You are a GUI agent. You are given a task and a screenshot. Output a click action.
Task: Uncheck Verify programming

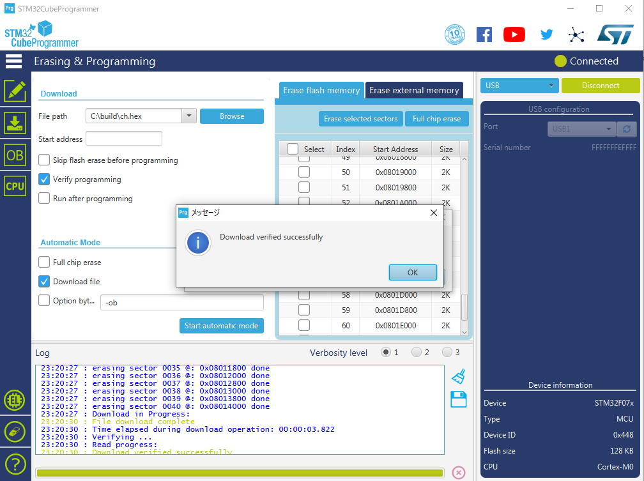pos(44,179)
